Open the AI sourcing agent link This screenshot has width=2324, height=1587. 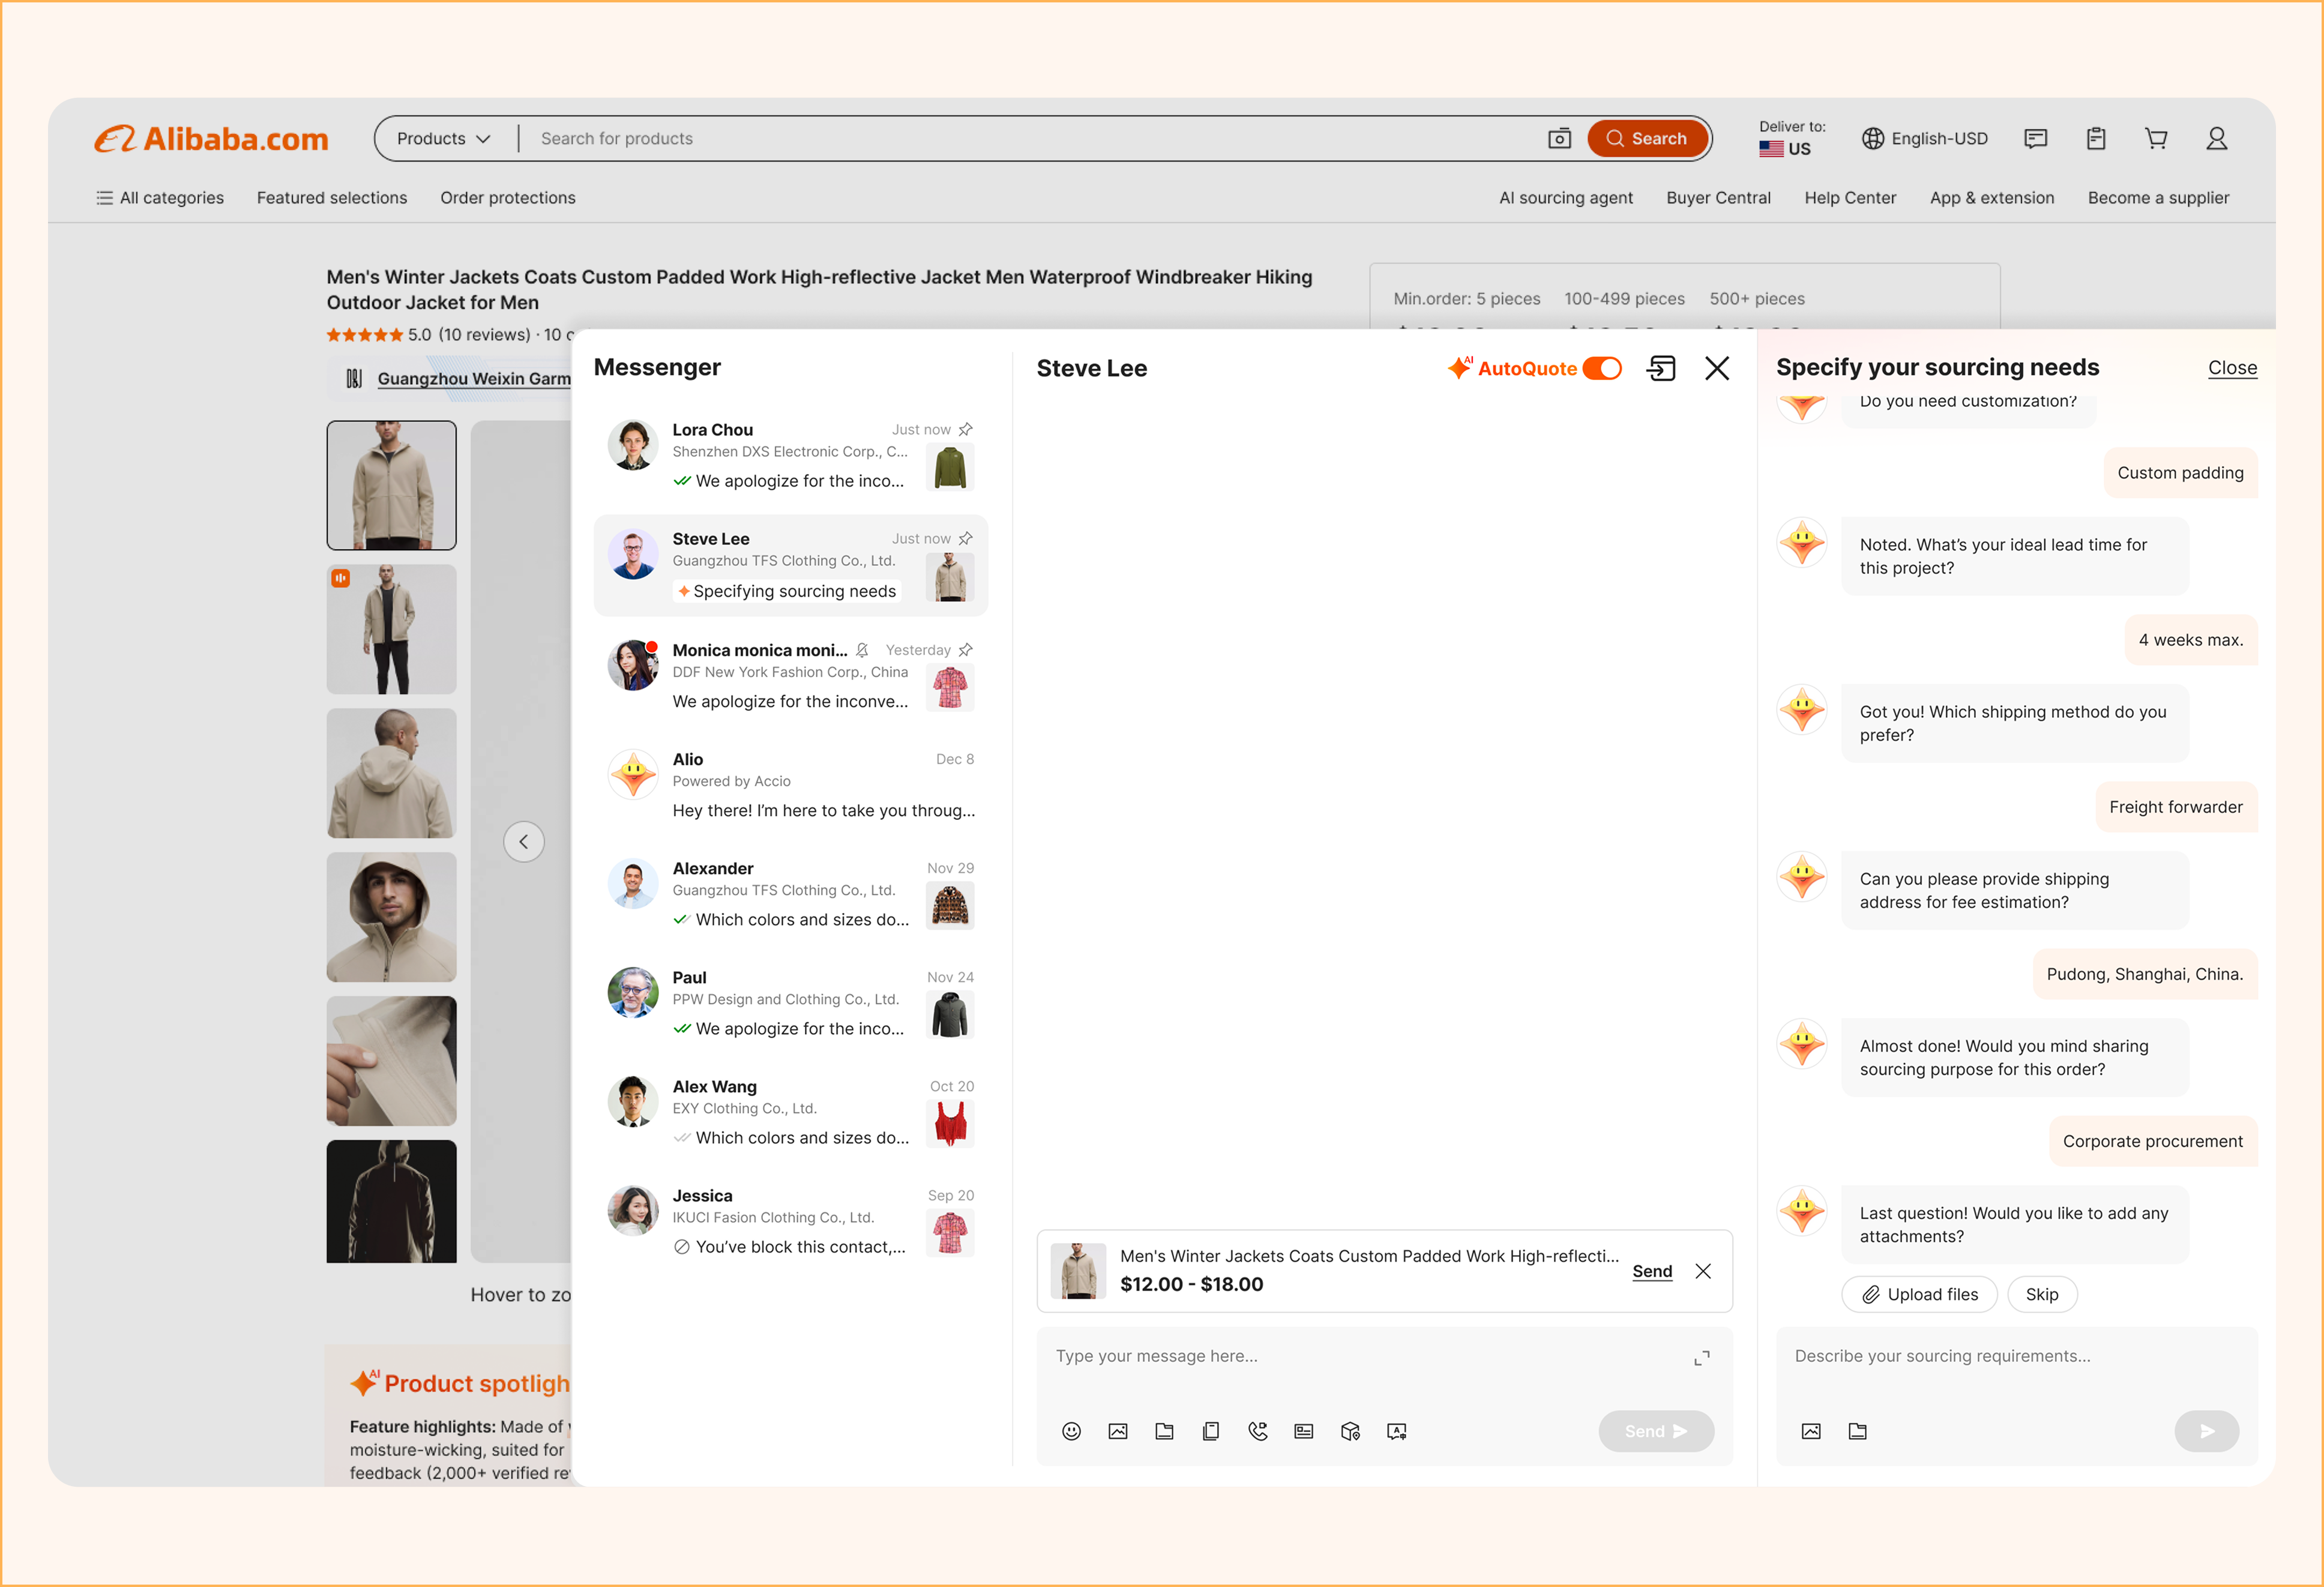tap(1566, 198)
